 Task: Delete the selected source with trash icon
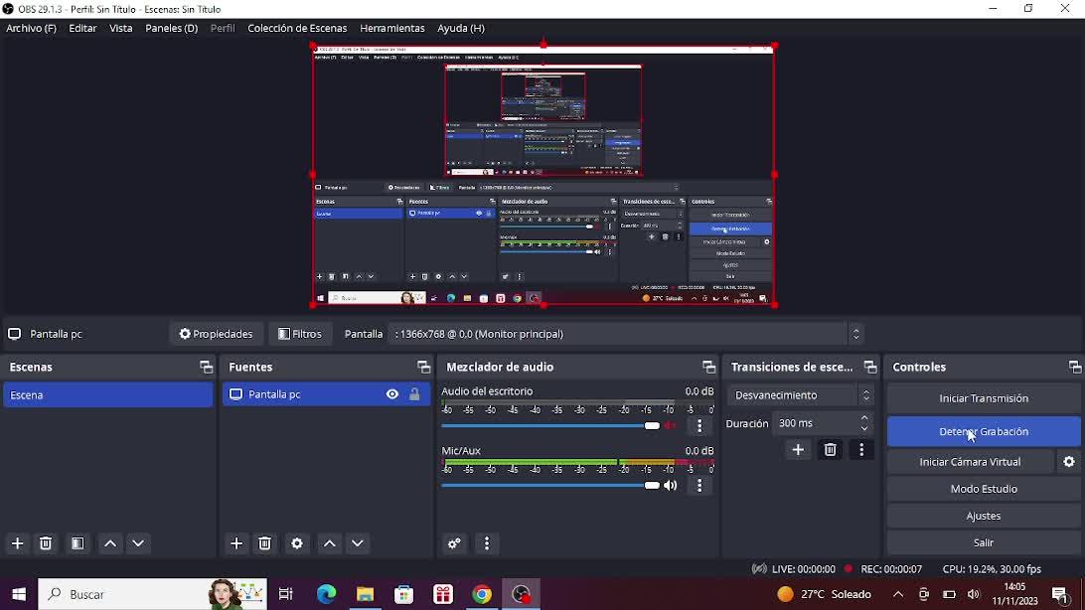tap(265, 543)
